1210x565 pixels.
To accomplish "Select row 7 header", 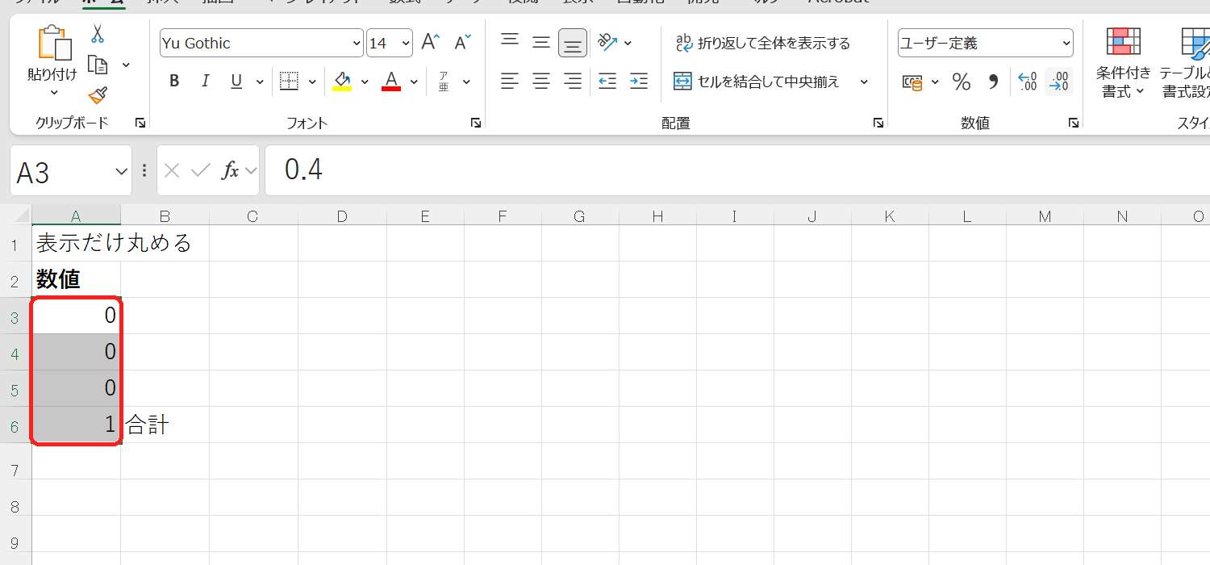I will [x=15, y=470].
